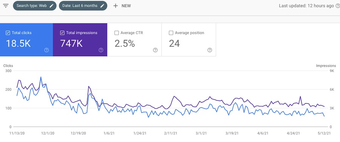
Task: Click the 1/6/21 date label
Action: (109, 133)
